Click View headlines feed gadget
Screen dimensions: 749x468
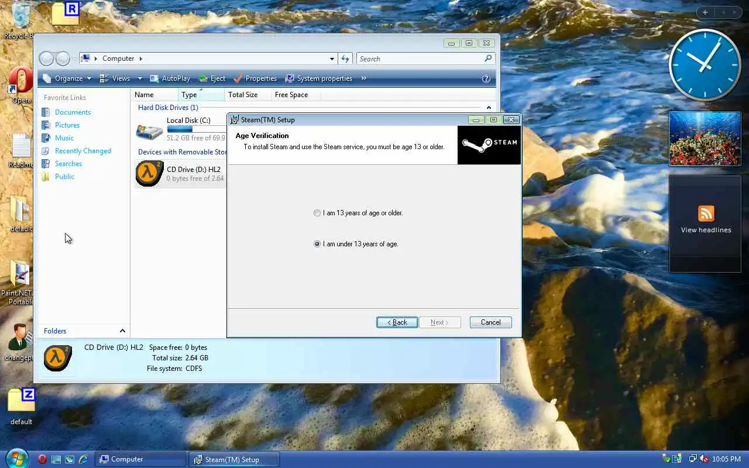point(705,224)
